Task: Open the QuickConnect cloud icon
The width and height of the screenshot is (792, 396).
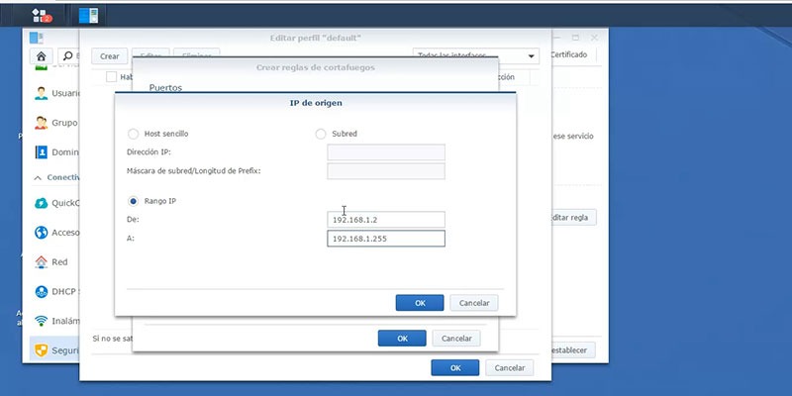Action: pos(41,203)
